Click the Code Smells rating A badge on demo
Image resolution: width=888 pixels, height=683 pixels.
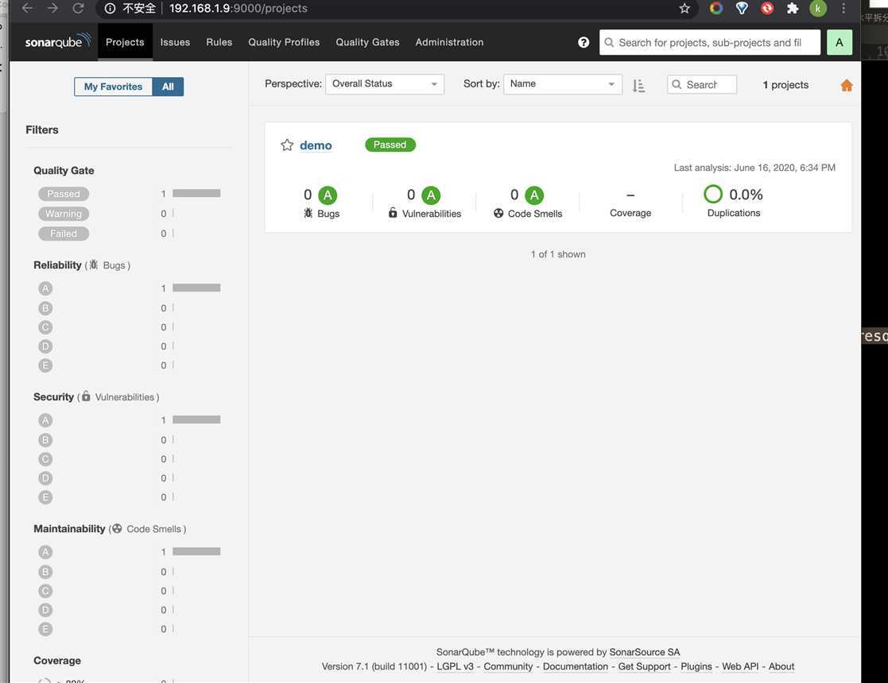(534, 195)
